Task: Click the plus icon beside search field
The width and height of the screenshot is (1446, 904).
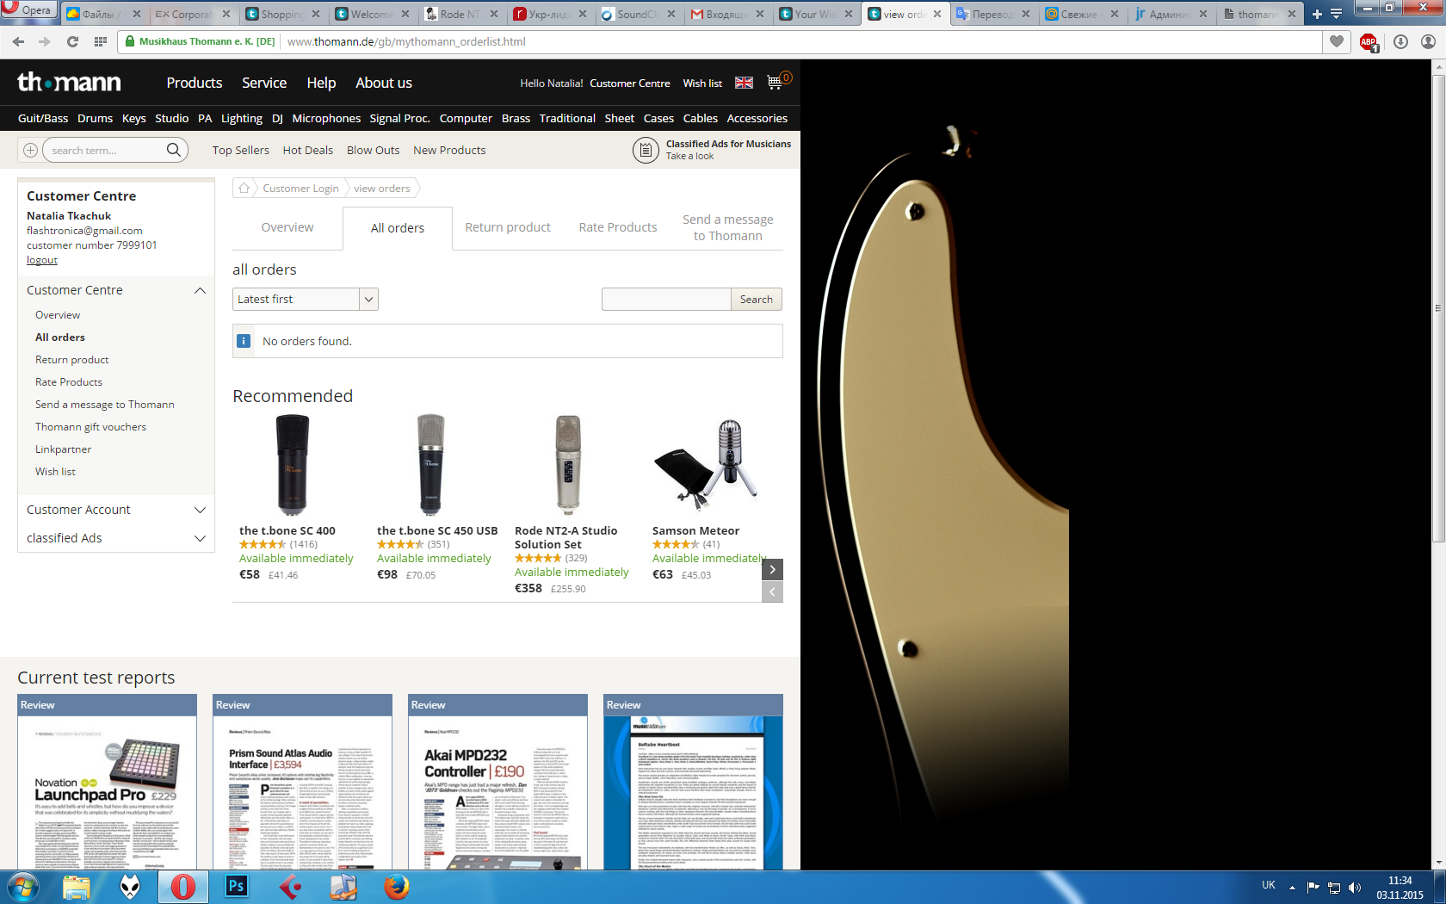Action: pos(30,150)
